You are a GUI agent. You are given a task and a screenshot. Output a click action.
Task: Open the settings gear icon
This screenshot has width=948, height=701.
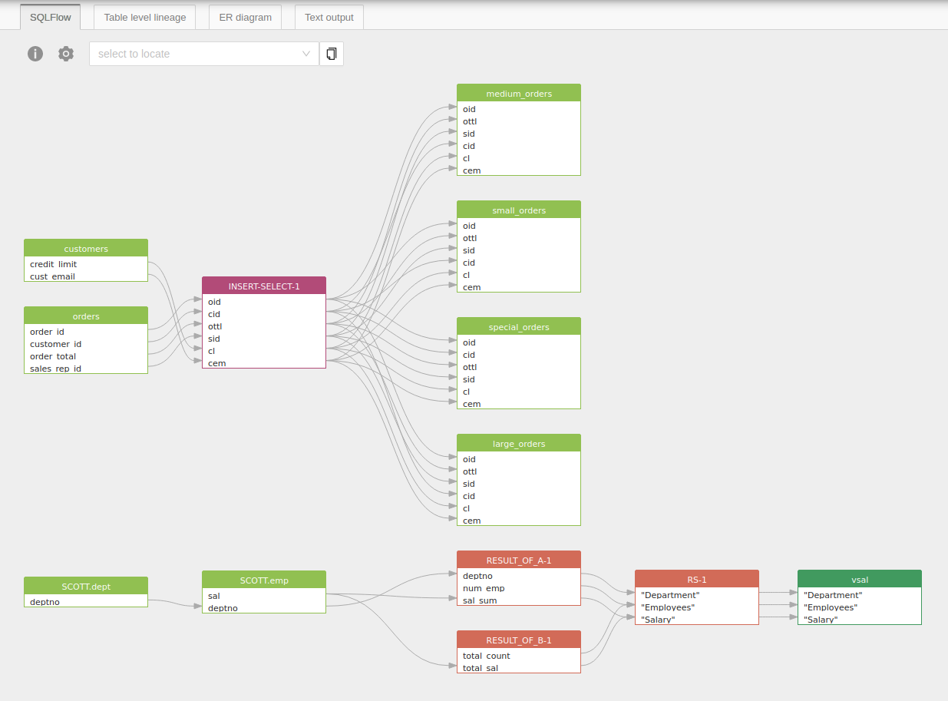pyautogui.click(x=66, y=54)
